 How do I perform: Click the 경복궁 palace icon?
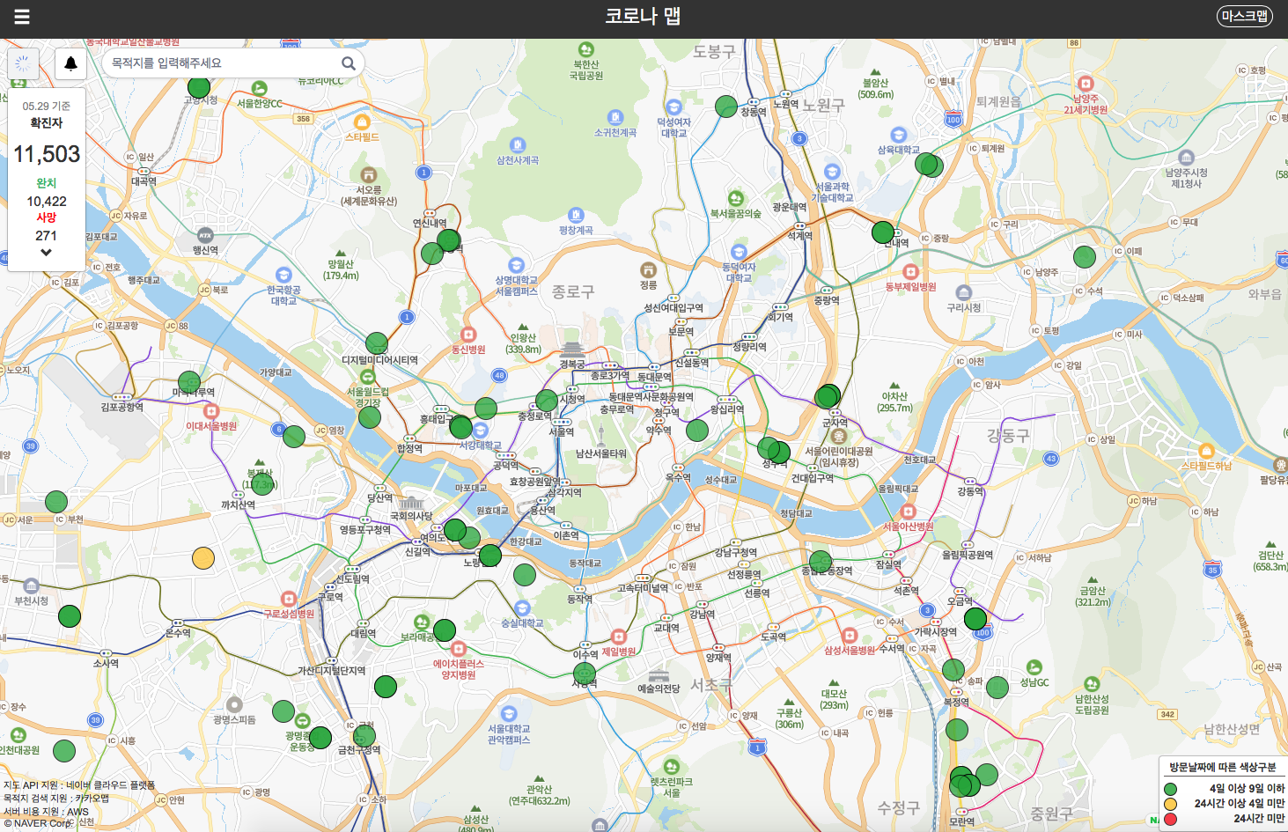[x=572, y=349]
